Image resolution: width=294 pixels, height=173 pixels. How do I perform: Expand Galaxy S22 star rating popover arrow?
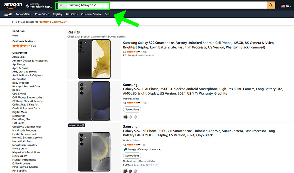coord(139,52)
